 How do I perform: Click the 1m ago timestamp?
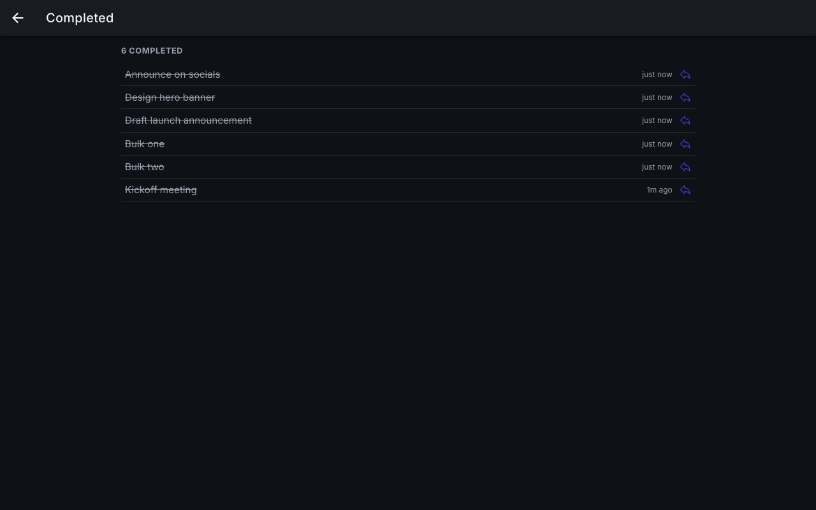coord(659,190)
